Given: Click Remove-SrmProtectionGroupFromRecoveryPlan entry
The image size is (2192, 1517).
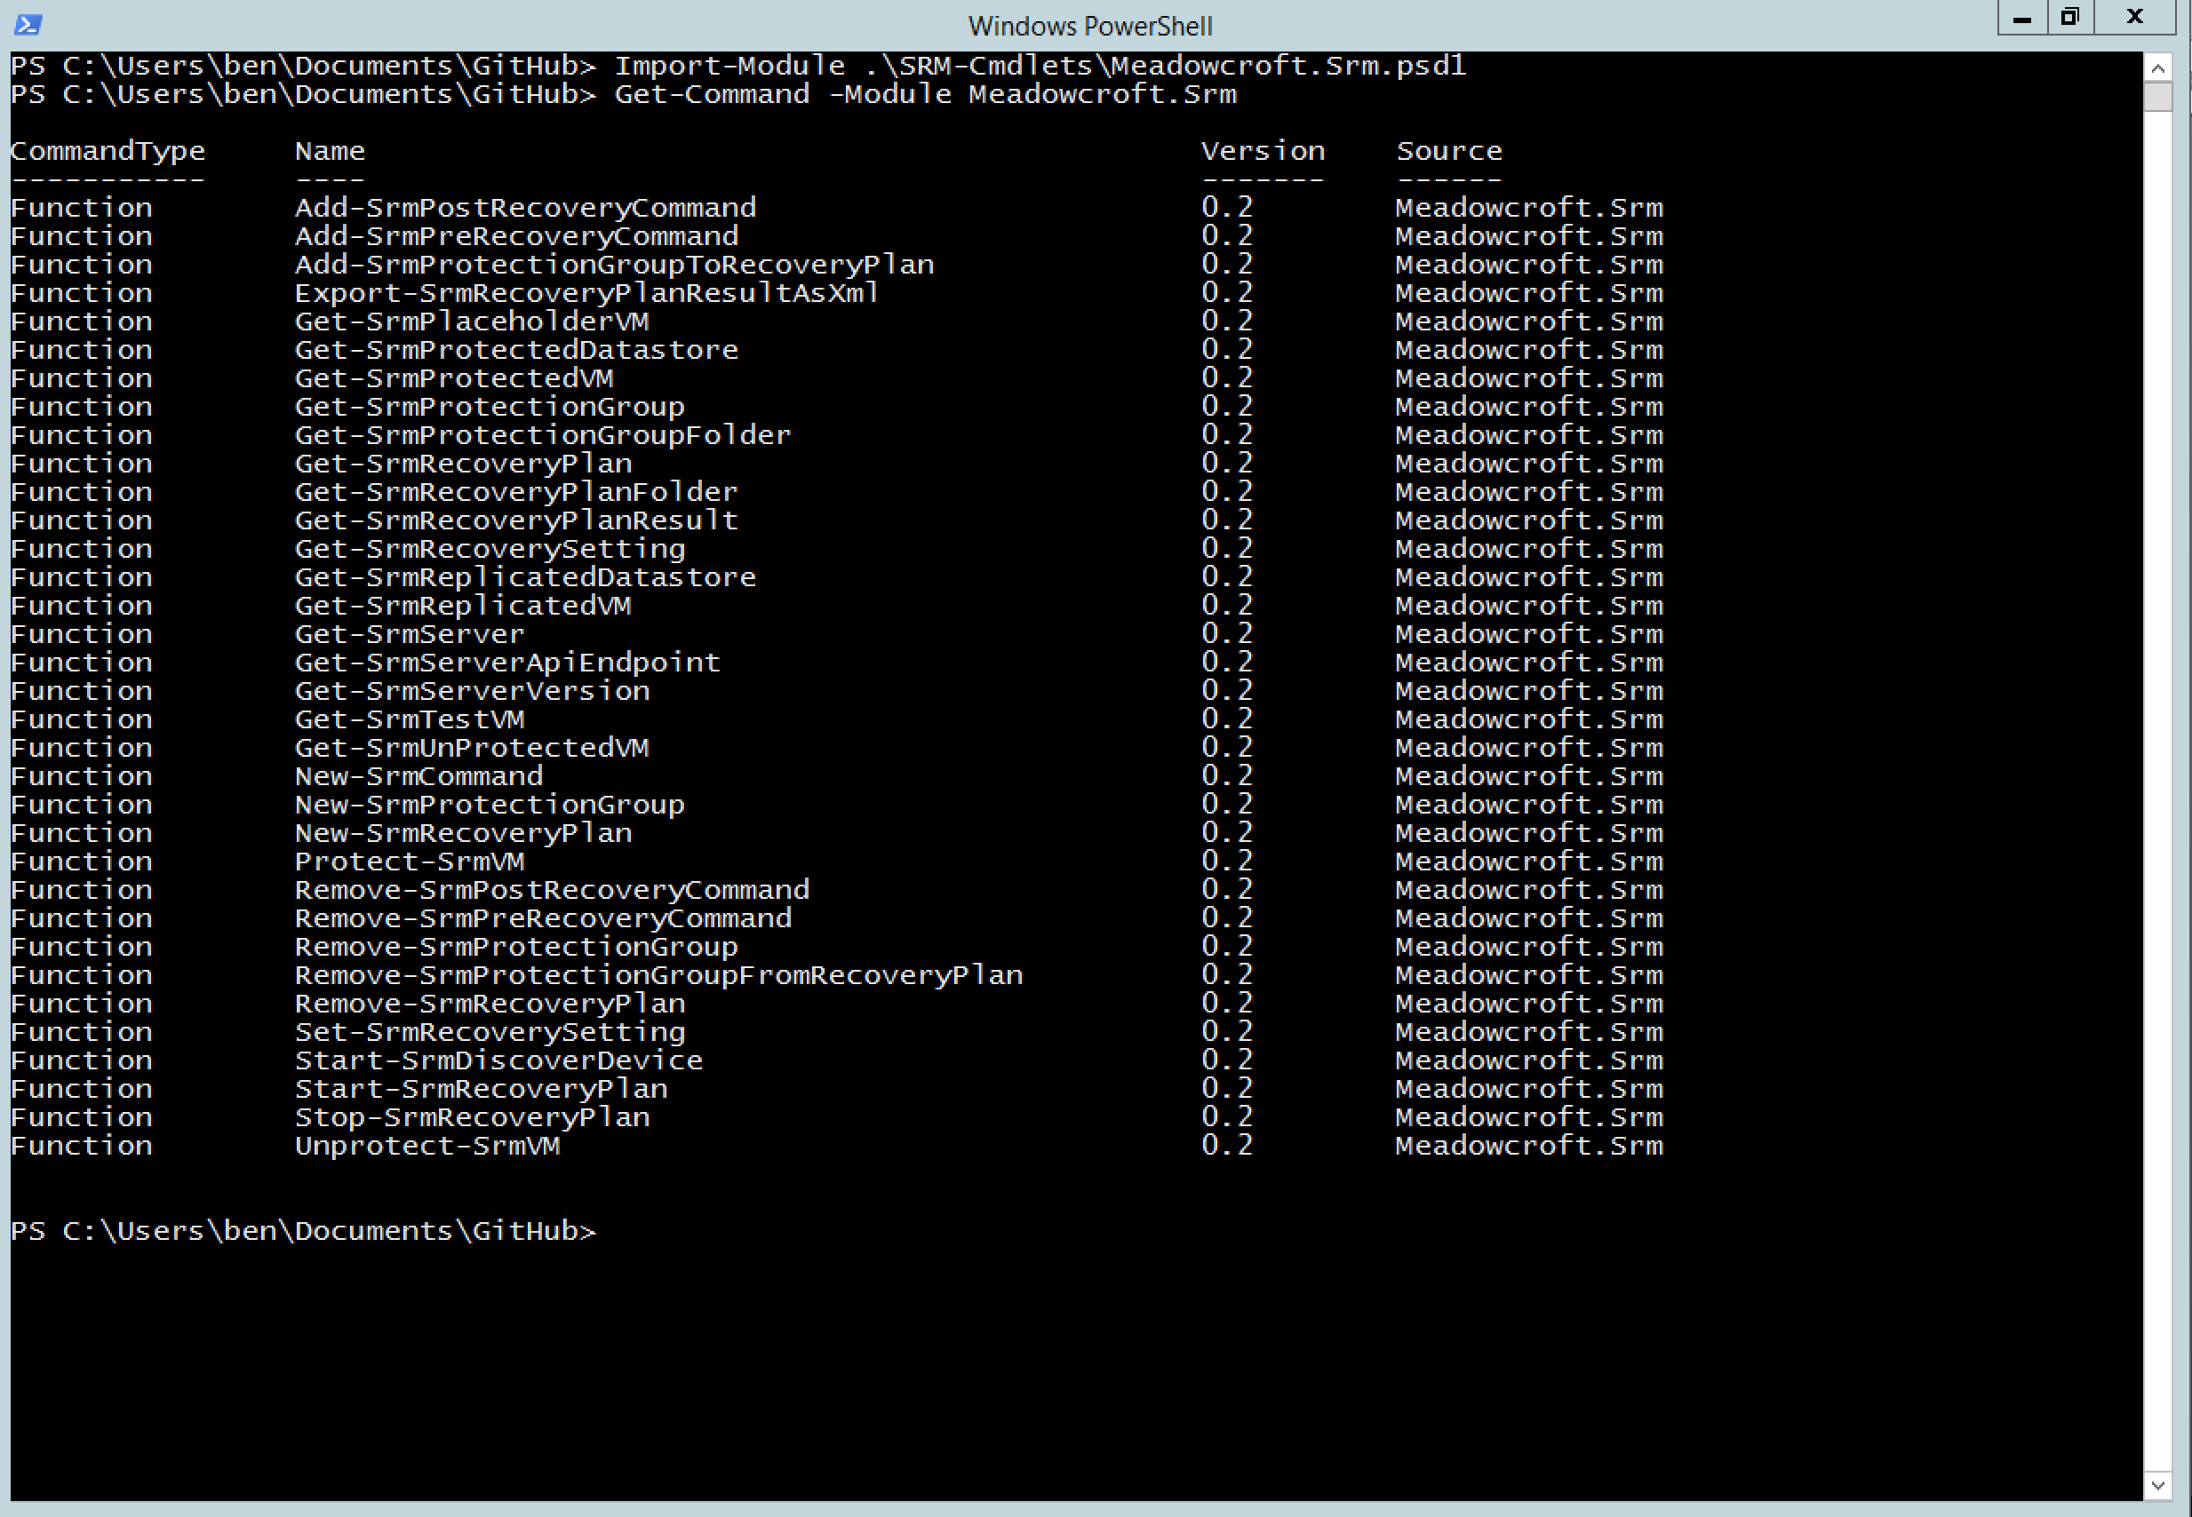Looking at the screenshot, I should click(x=659, y=976).
